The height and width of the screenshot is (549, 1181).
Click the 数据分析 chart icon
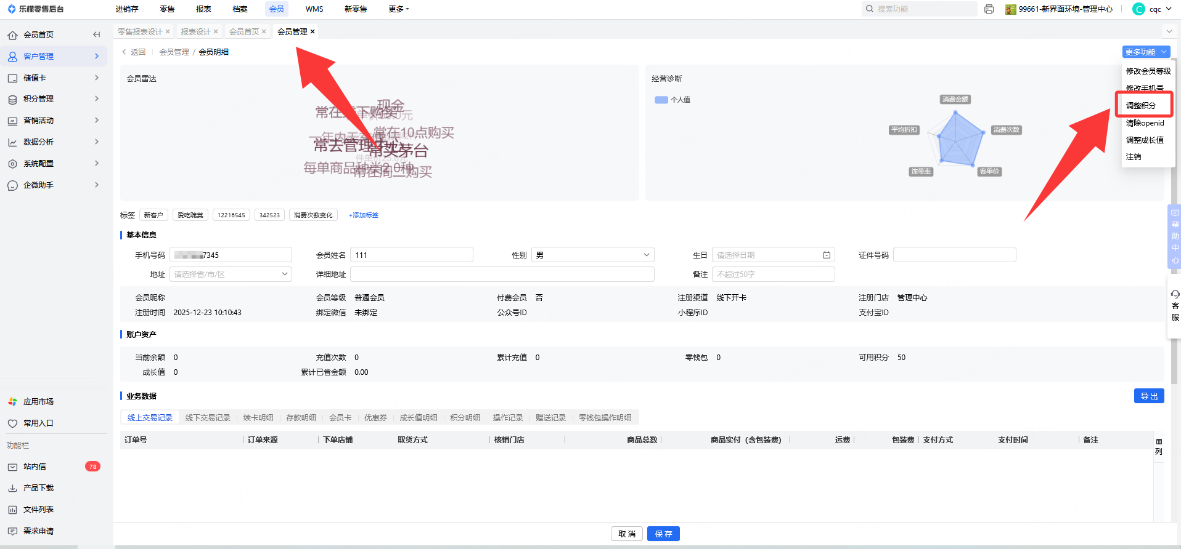tap(12, 142)
